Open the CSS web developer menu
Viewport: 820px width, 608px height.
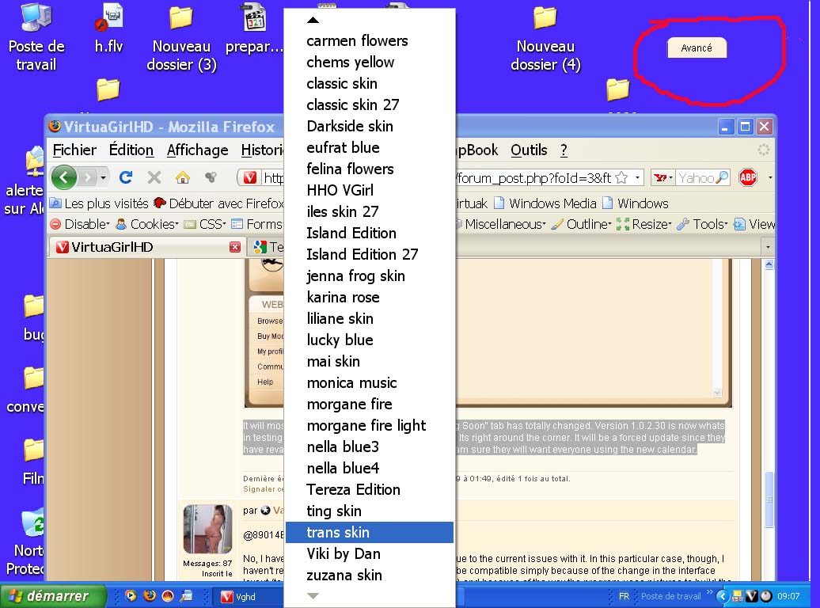(x=205, y=225)
